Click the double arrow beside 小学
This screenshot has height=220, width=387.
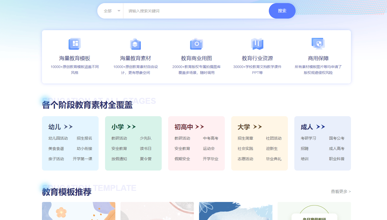point(131,127)
